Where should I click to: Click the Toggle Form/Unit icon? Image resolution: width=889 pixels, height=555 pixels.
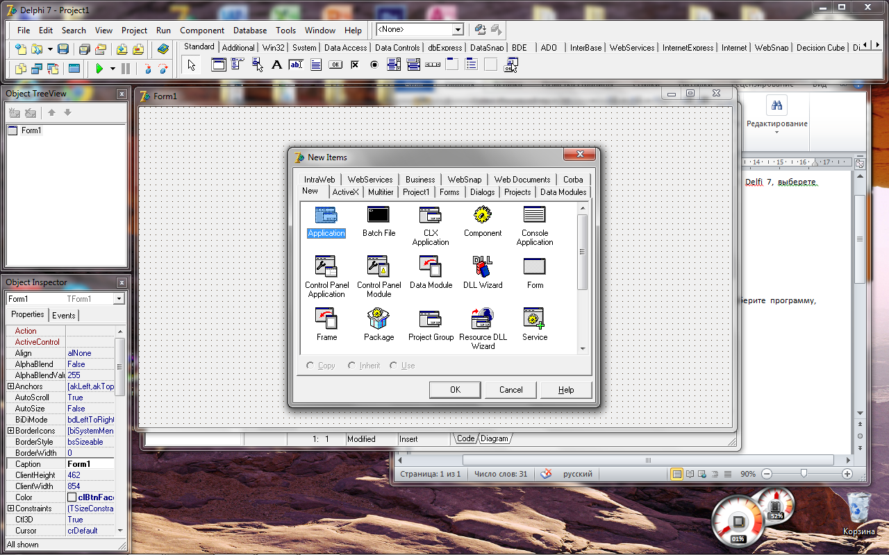[53, 69]
